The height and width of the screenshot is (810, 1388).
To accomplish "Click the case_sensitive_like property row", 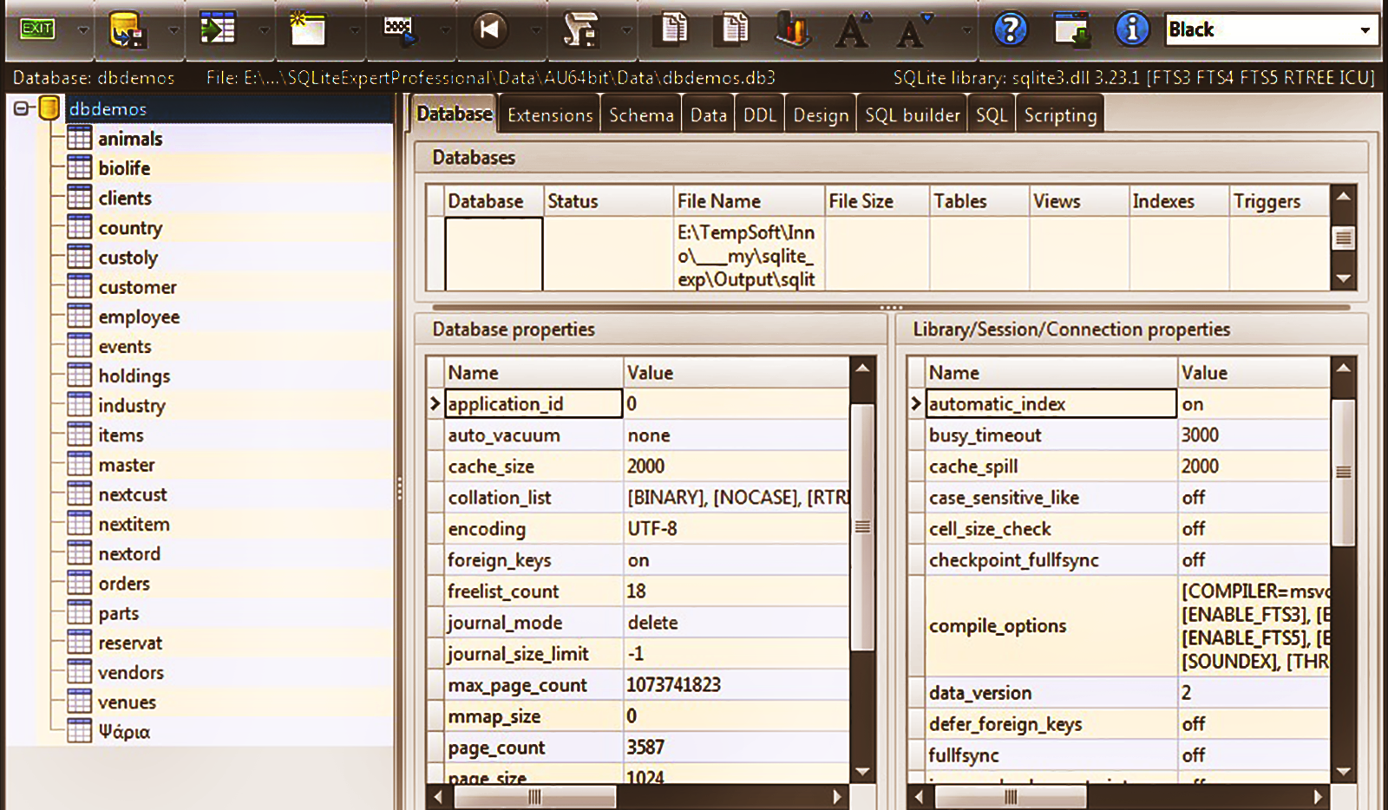I will pos(1119,497).
